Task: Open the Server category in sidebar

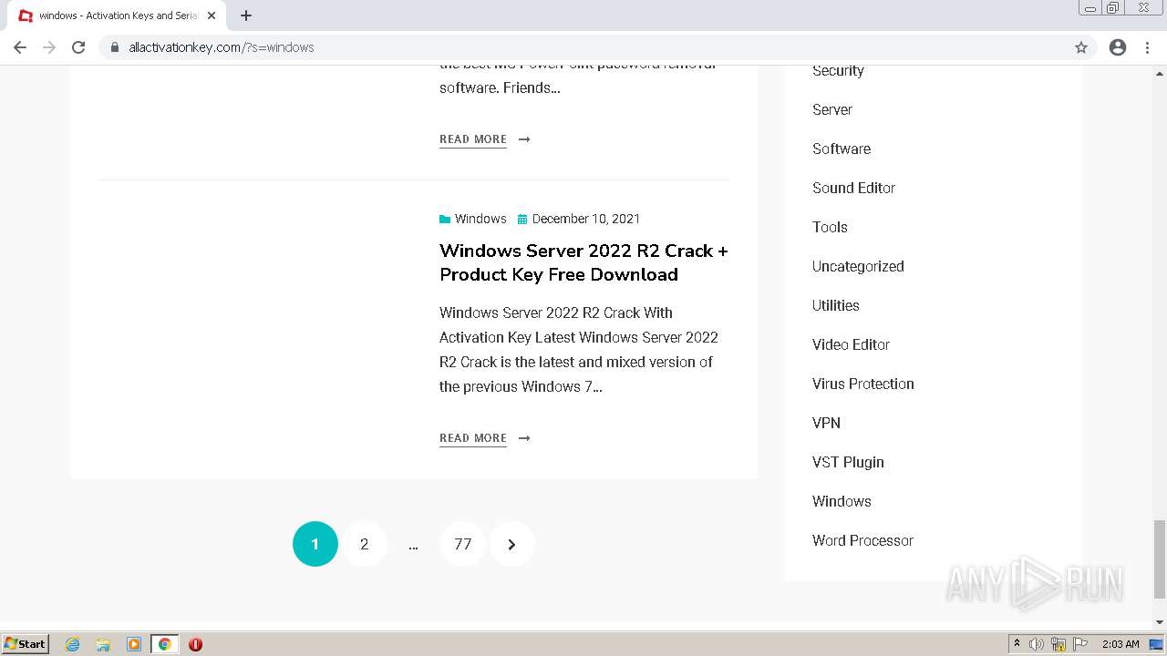Action: click(832, 109)
